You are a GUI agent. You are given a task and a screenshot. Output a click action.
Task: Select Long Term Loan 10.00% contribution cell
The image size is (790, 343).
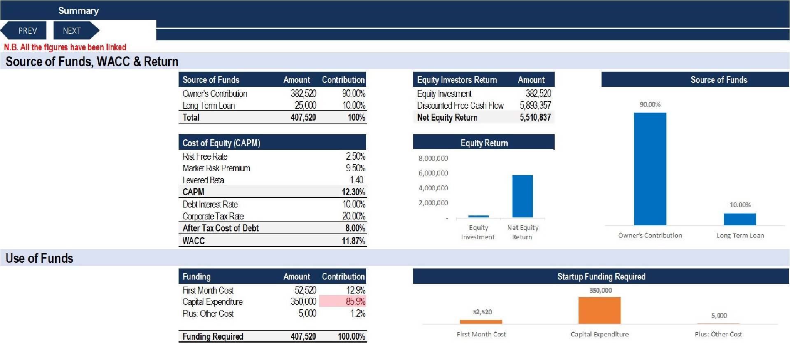(353, 105)
